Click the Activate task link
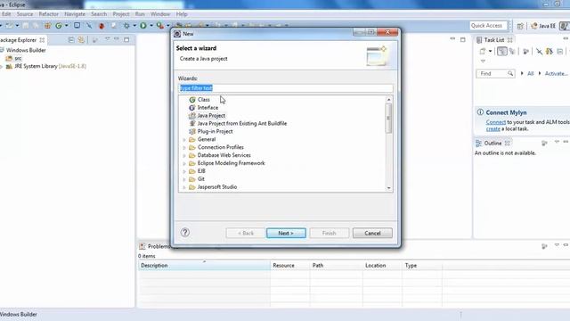 coord(556,73)
